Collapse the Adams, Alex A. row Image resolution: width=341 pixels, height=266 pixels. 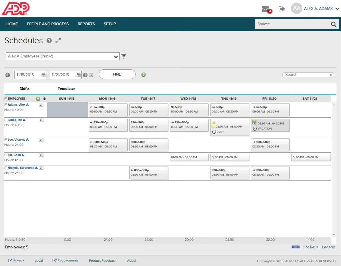pos(6,105)
